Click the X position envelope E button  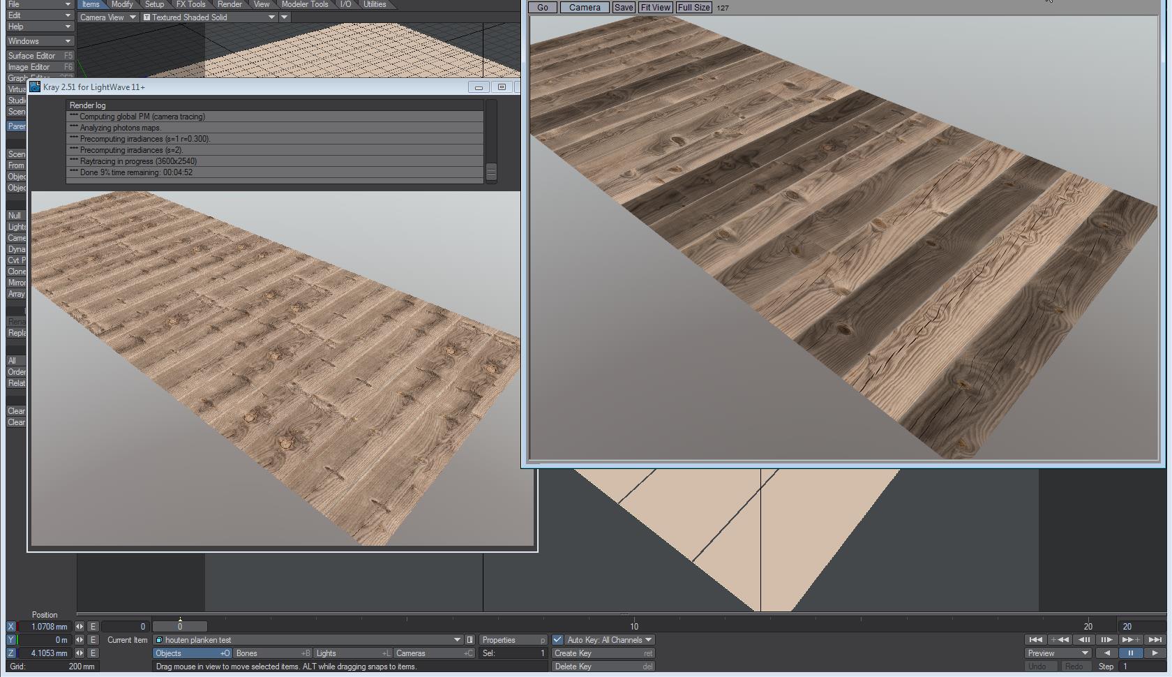pyautogui.click(x=93, y=627)
